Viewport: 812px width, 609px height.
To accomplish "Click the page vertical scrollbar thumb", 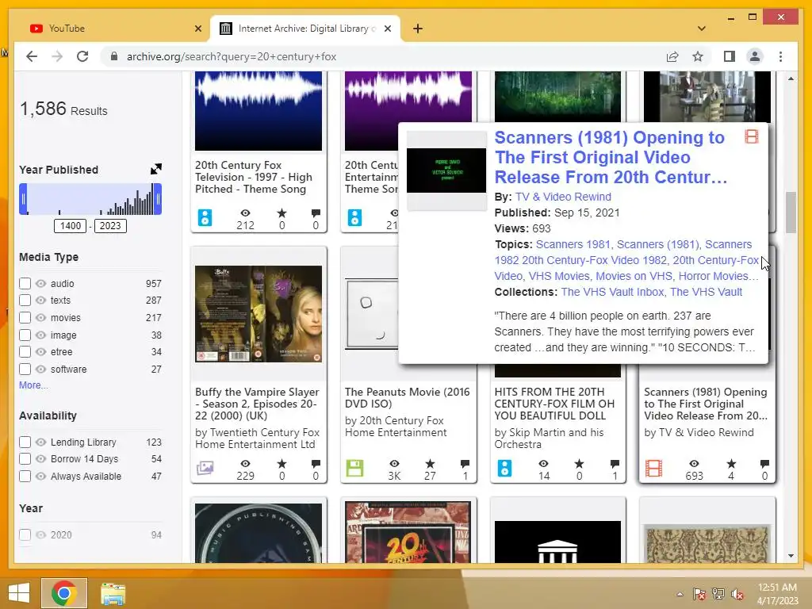I will point(791,213).
